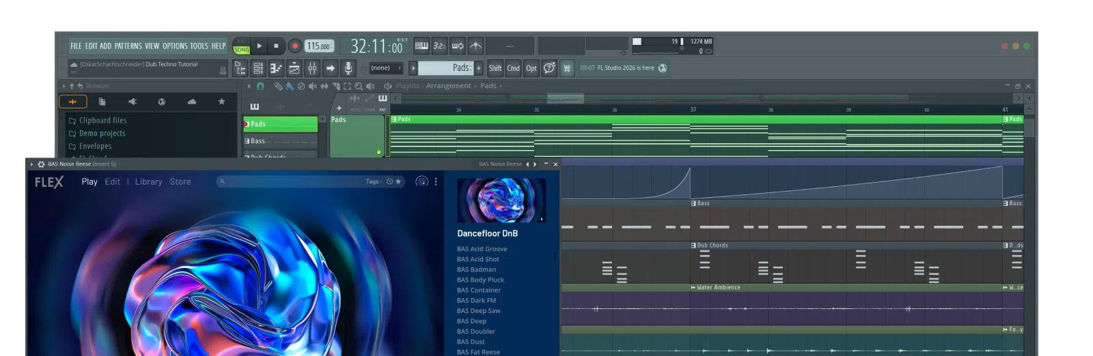Expand the Envelopes folder
The image size is (1093, 356).
click(90, 147)
